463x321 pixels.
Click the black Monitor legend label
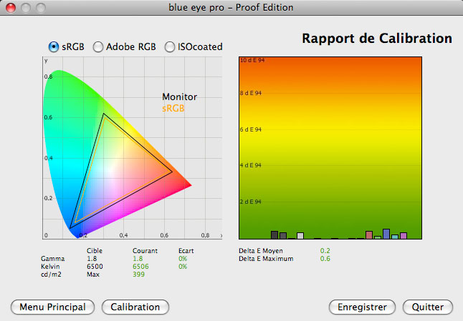pyautogui.click(x=179, y=97)
